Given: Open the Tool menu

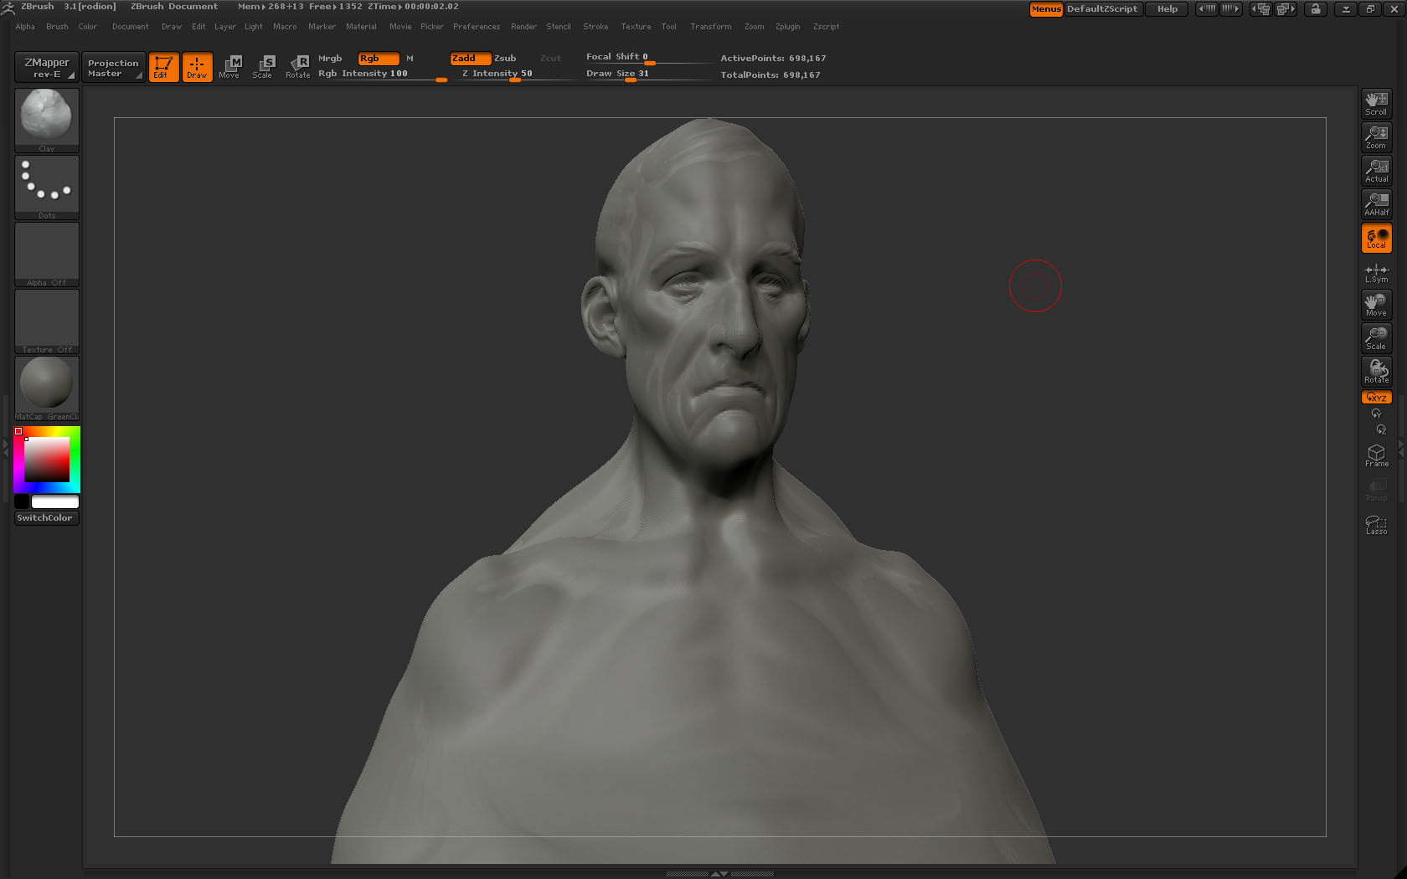Looking at the screenshot, I should click(668, 27).
